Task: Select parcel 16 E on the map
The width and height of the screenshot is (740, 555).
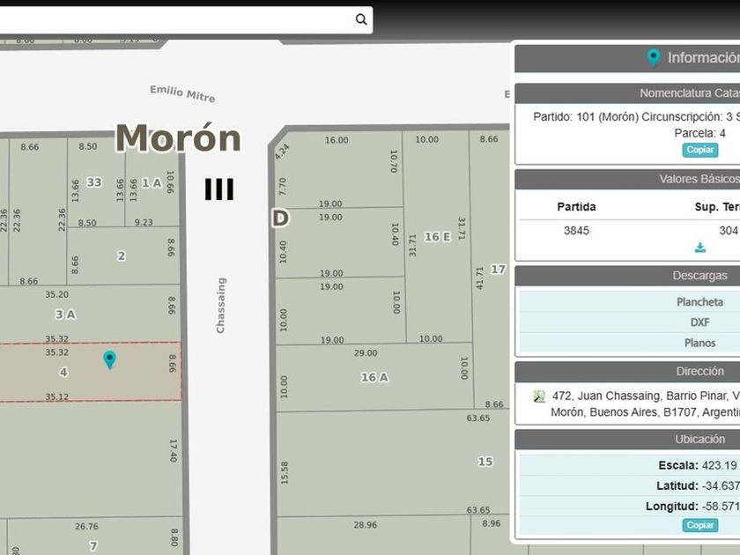Action: click(438, 236)
